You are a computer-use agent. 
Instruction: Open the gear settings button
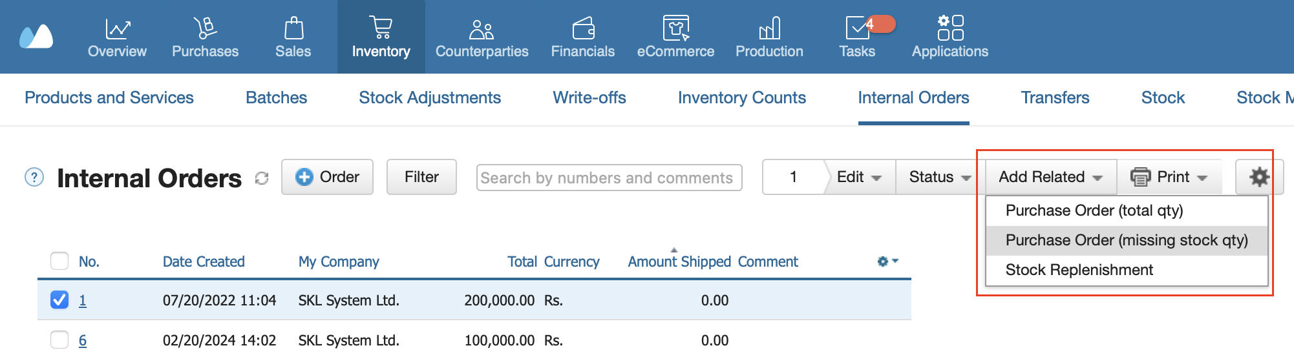tap(1259, 177)
